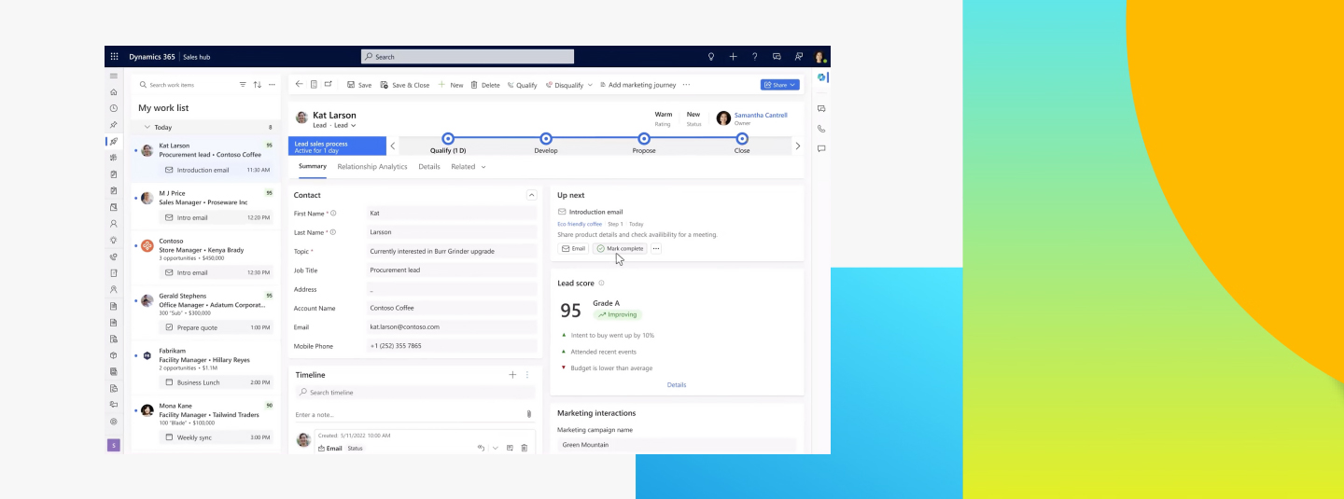Click the reply arrow on the timeline email
The width and height of the screenshot is (1344, 499).
(482, 448)
